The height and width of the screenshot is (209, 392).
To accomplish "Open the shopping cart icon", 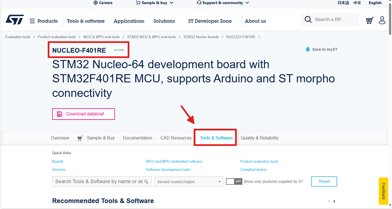I will 370,20.
